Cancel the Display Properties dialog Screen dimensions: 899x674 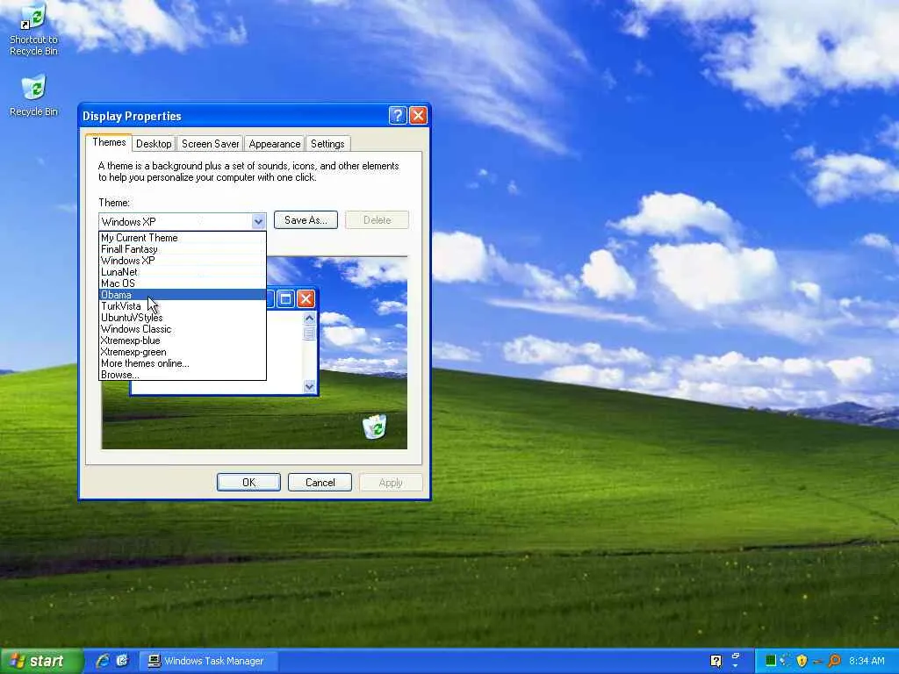tap(320, 483)
